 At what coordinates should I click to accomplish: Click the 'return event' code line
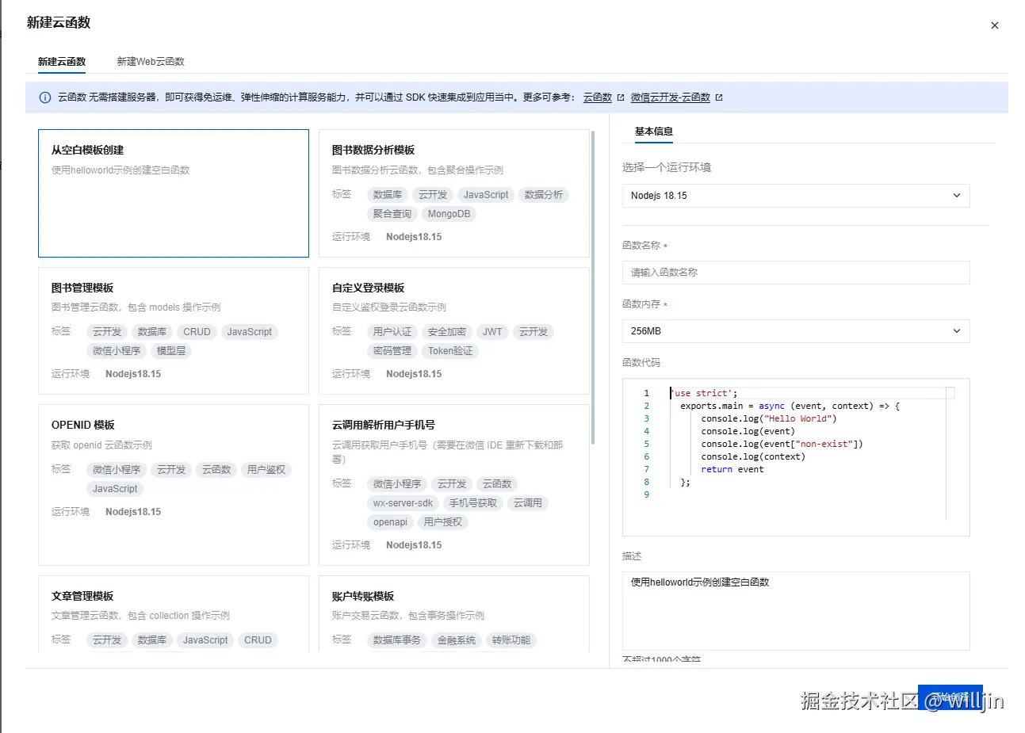click(x=732, y=469)
